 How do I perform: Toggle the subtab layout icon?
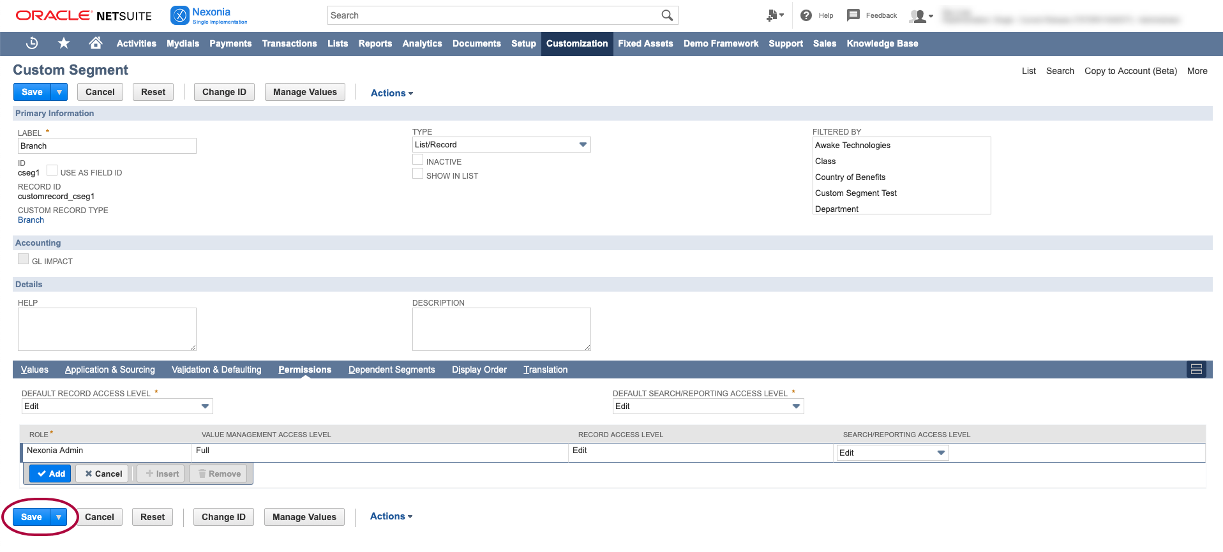[x=1196, y=369]
